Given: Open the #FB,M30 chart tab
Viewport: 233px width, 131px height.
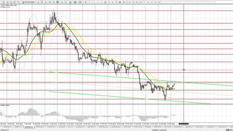Looking at the screenshot, I should (148, 127).
